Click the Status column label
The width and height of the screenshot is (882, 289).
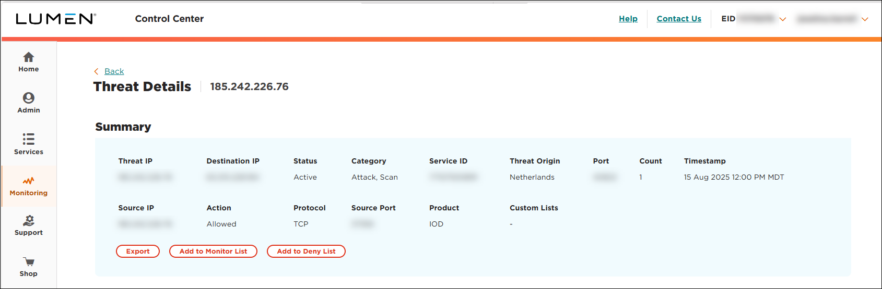(305, 161)
